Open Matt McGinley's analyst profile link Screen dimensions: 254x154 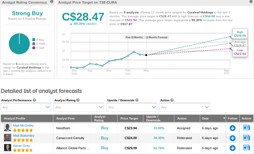pyautogui.click(x=23, y=125)
